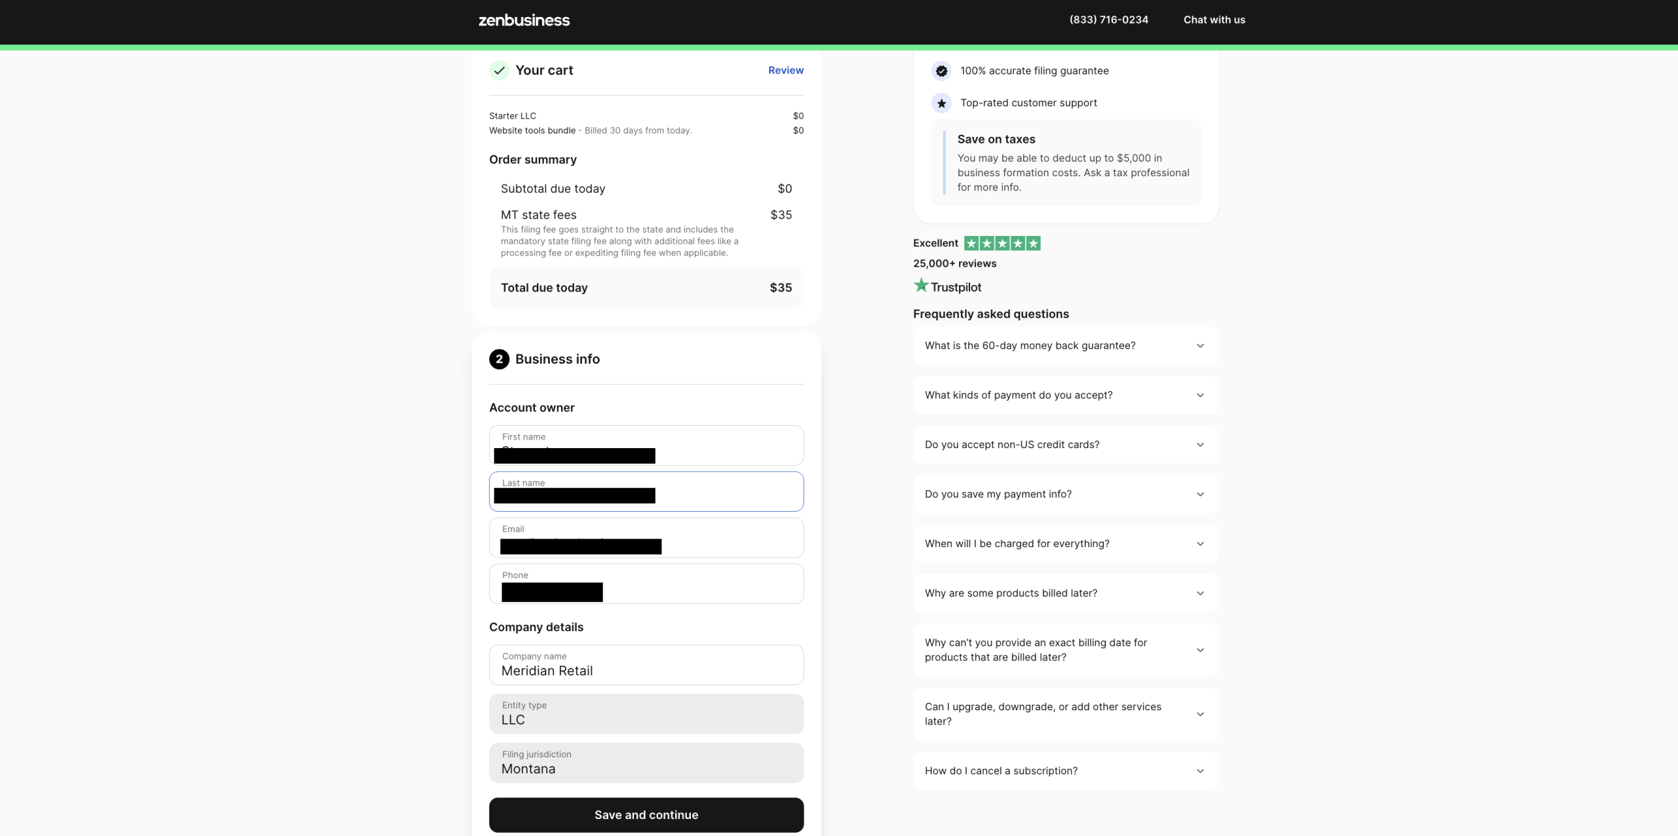Click the star icon for top-rated support

coord(941,103)
